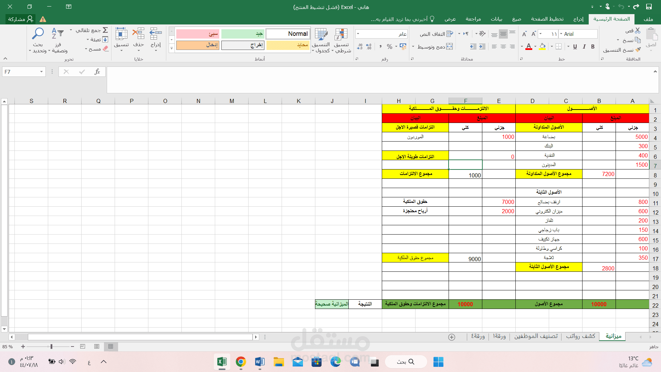Click the insert function fx icon
The image size is (661, 372).
point(97,72)
